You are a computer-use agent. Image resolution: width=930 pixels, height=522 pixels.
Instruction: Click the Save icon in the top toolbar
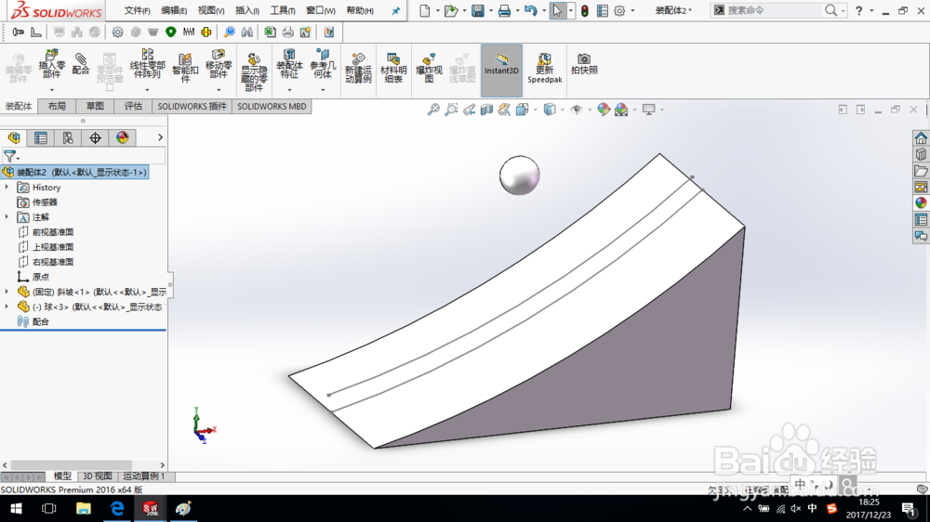pos(477,10)
